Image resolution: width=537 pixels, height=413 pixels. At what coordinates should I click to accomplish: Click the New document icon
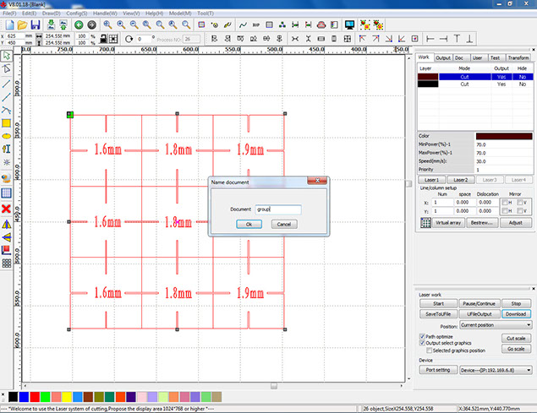(x=9, y=25)
